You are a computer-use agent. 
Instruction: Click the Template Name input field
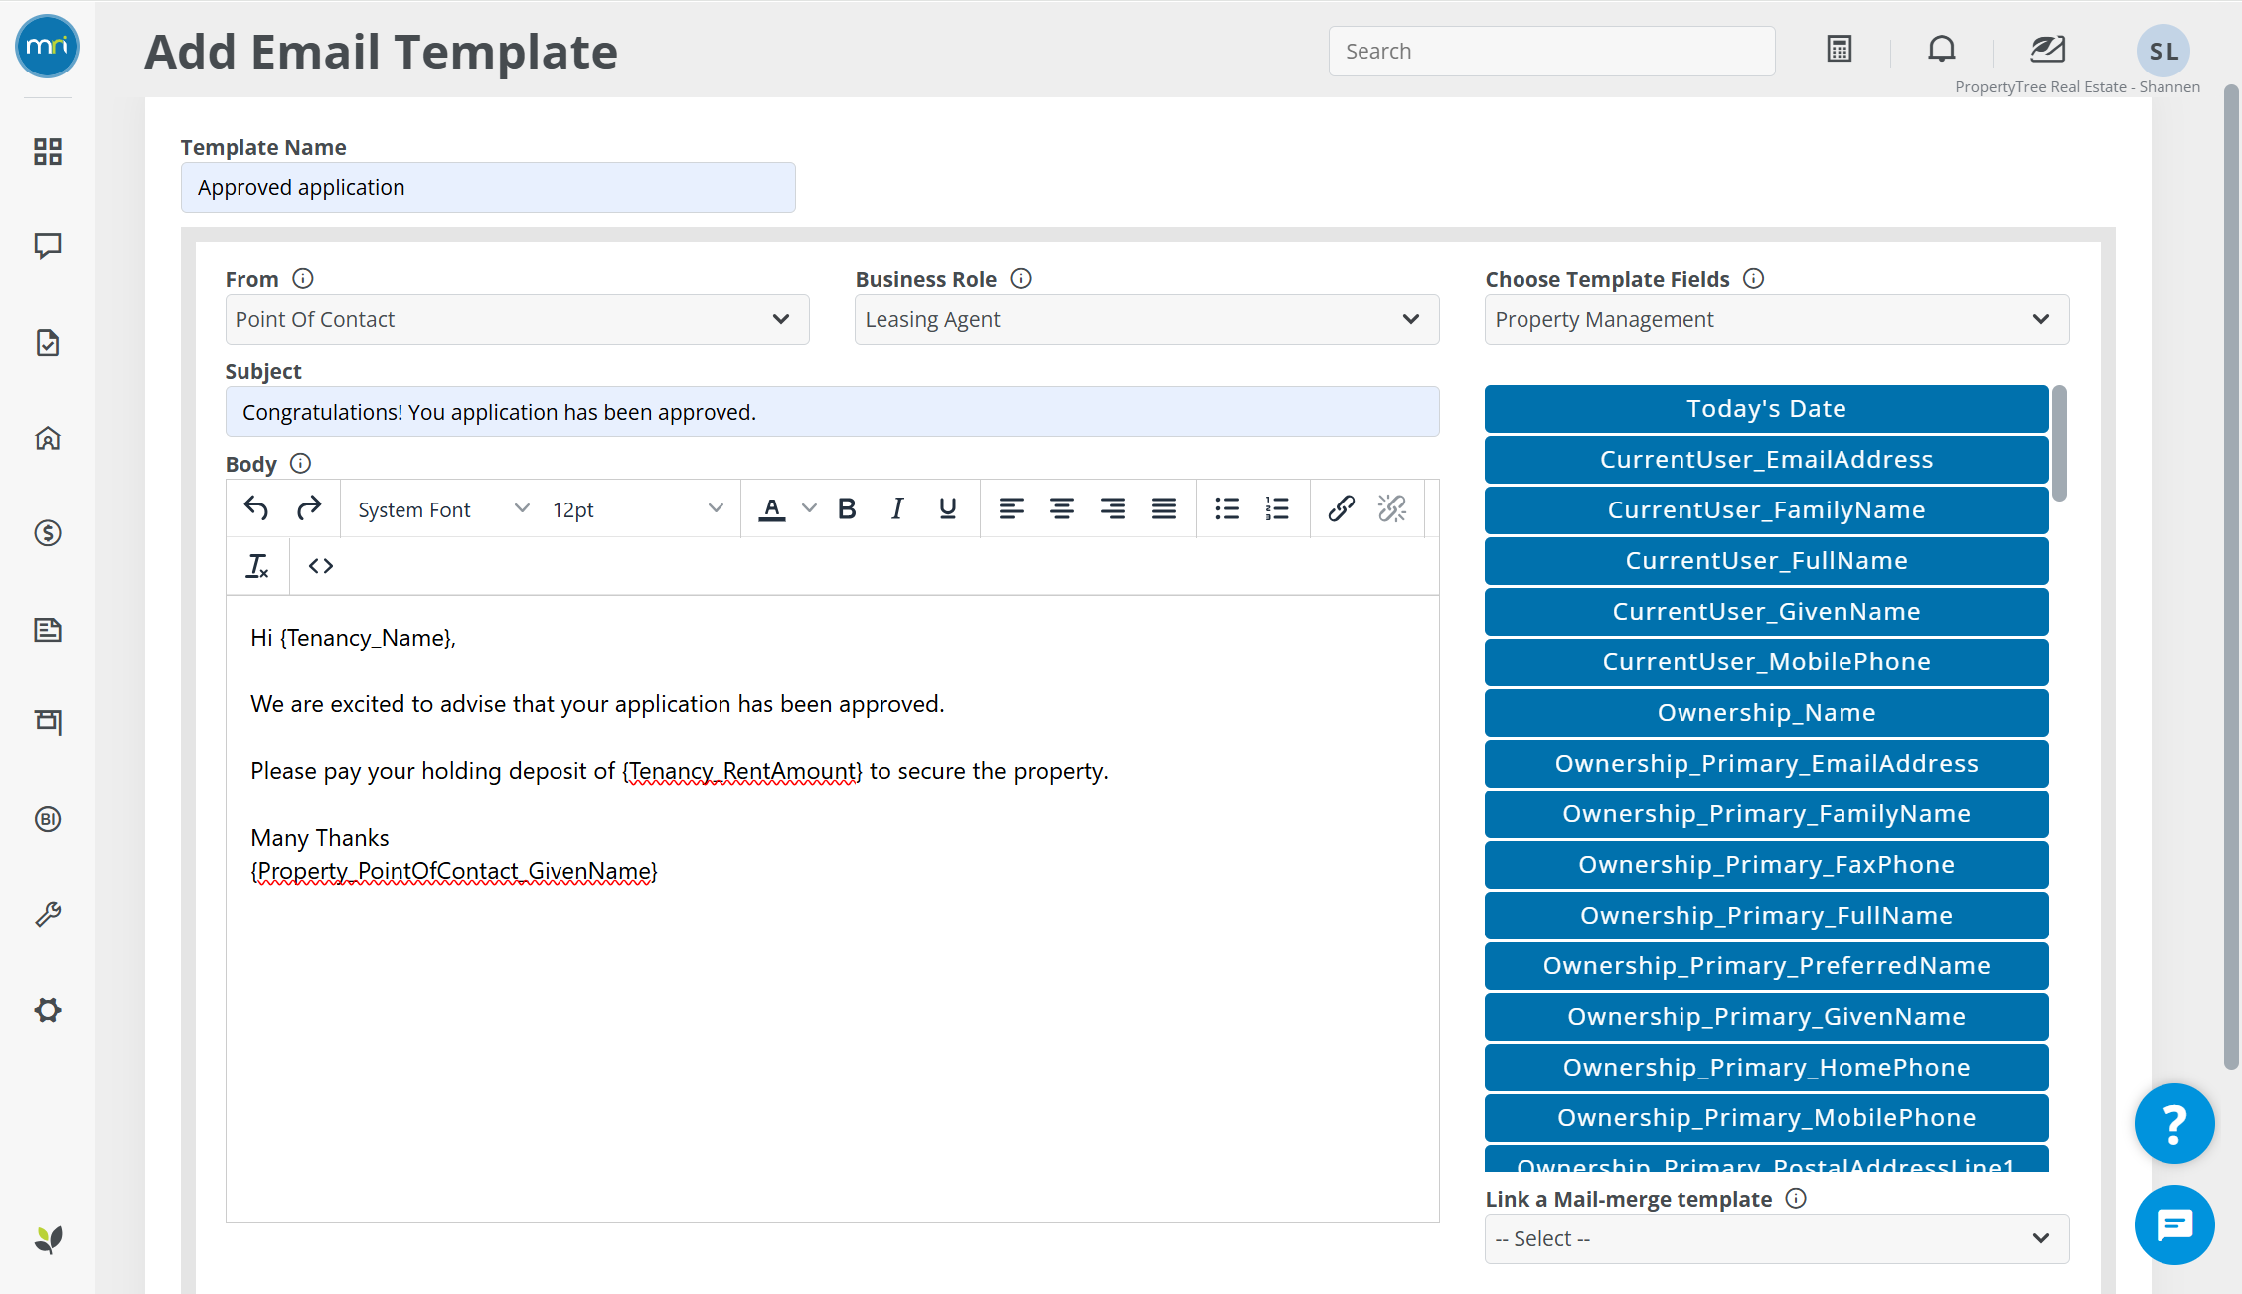point(488,187)
